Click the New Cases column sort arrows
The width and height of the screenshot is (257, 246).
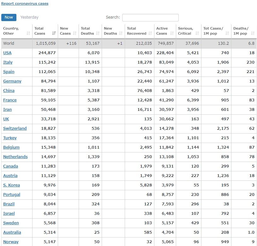[75, 33]
